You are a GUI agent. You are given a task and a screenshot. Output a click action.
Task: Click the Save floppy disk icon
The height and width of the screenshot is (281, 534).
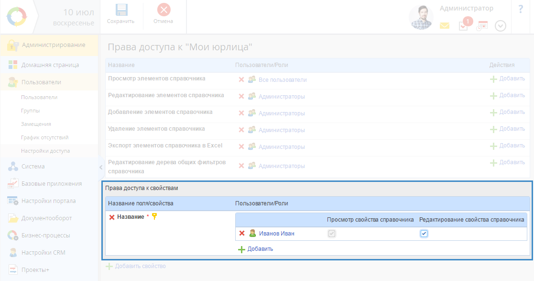(x=120, y=11)
